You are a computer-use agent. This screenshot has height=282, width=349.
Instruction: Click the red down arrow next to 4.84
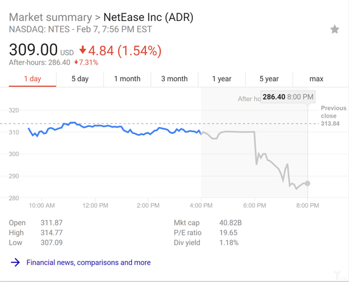tap(82, 50)
